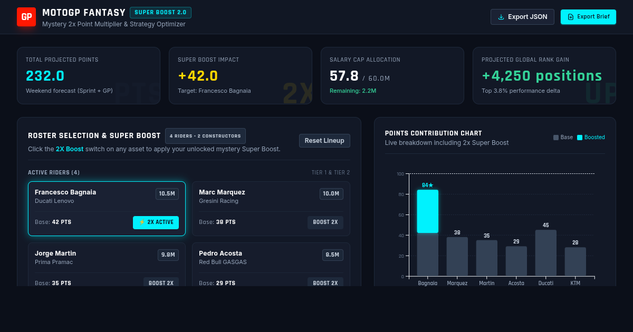
Task: Click the Marquez bar in the chart
Action: [x=457, y=256]
